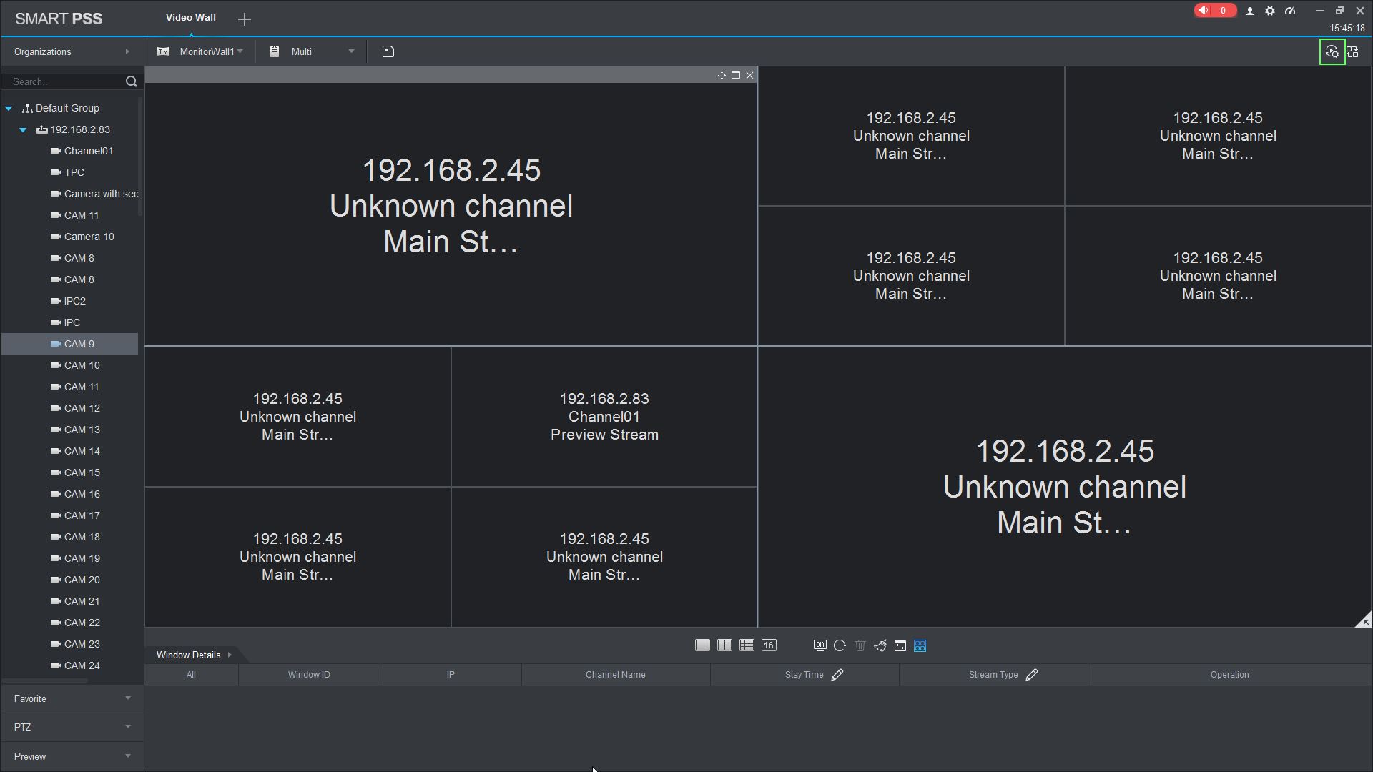The height and width of the screenshot is (772, 1373).
Task: Edit the Stay Time pencil icon
Action: [837, 675]
